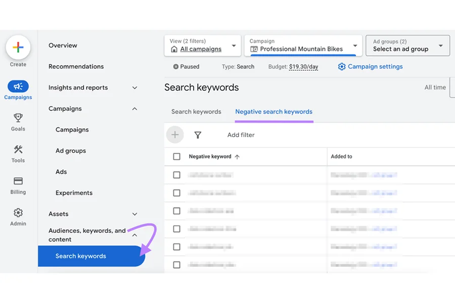Screen dimensions: 455x303
Task: Open Overview in the side menu
Action: [x=63, y=45]
